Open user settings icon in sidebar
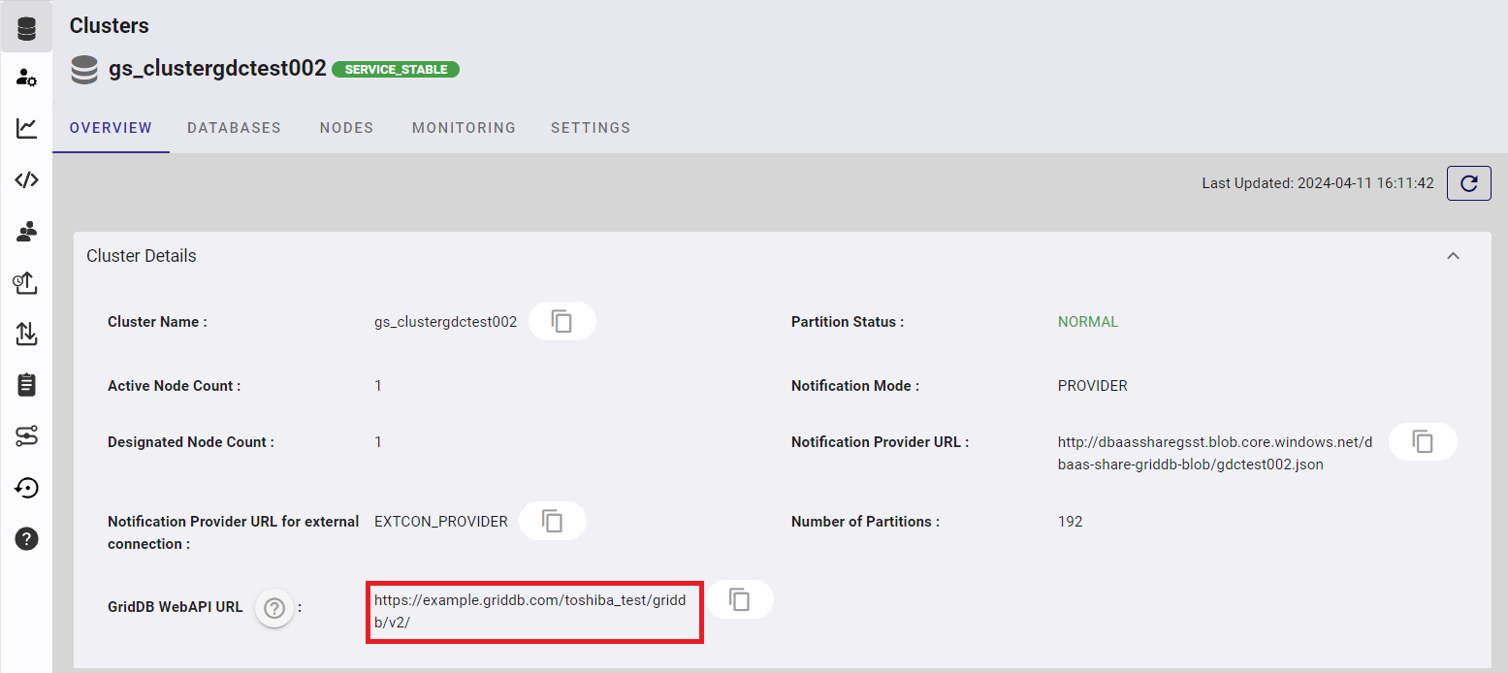This screenshot has width=1508, height=673. point(27,79)
